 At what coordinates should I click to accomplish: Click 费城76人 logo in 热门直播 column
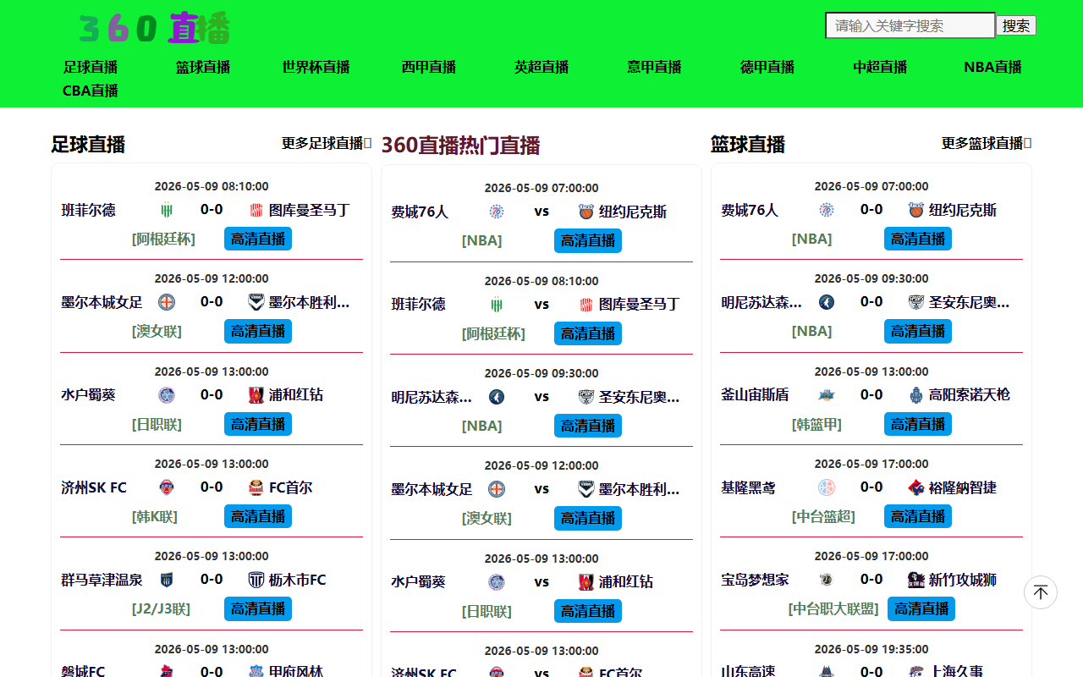tap(497, 212)
